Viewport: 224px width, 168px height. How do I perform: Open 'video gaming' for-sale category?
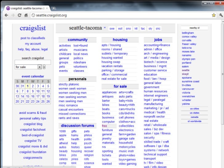point(128,164)
